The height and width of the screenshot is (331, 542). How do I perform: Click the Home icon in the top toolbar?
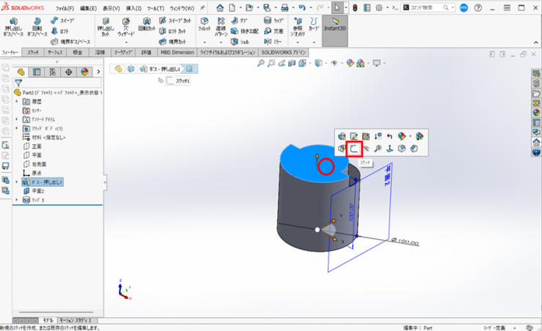219,8
